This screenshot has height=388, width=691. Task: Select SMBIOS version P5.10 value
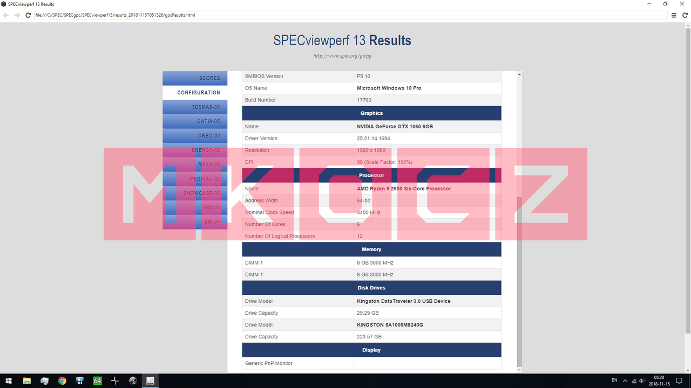click(363, 76)
